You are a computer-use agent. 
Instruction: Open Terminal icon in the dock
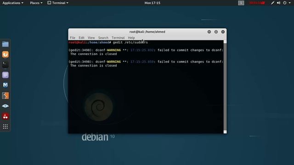point(5,65)
